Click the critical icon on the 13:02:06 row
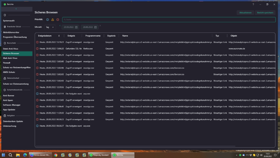The height and width of the screenshot is (158, 280). point(37,68)
